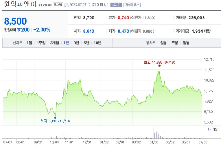221x150 pixels.
Task: Click the 12,717 price axis label
Action: click(209, 60)
